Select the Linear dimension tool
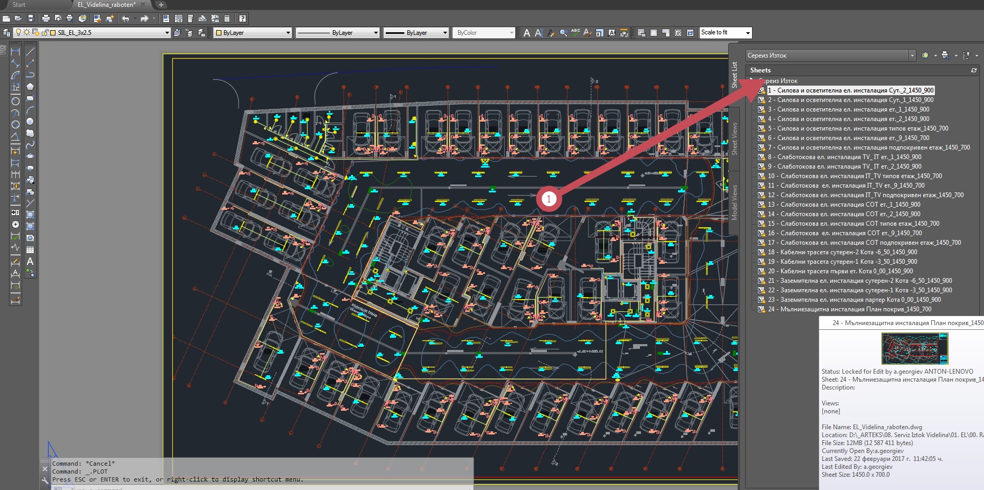Viewport: 984px width, 490px height. [x=15, y=51]
